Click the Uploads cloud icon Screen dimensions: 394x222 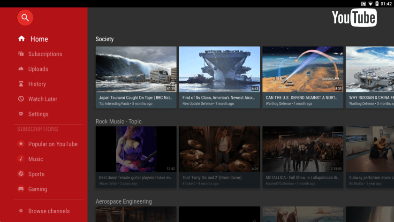(21, 69)
